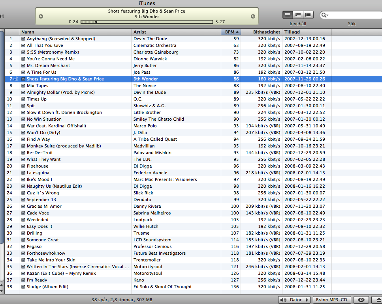Uncheck the You're Gonna Need Me checkbox
The image size is (382, 304).
coord(23,59)
